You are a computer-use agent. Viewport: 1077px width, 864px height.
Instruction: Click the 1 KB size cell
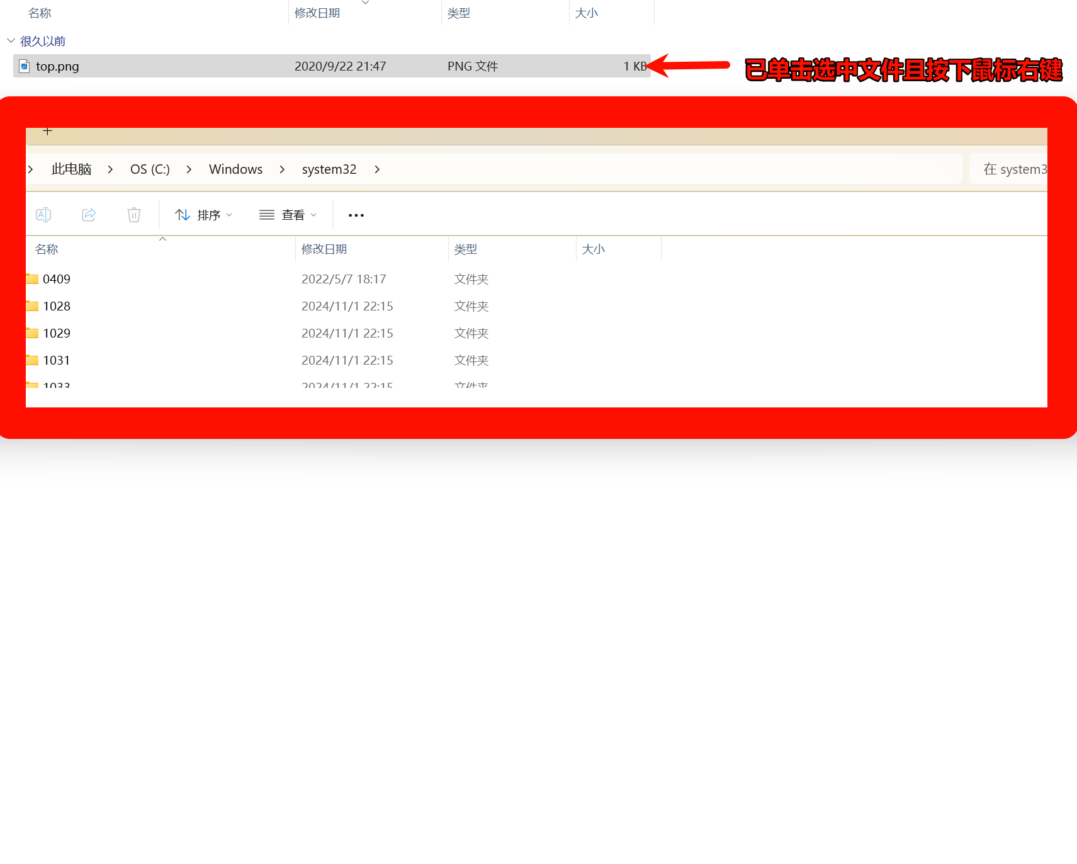coord(635,66)
